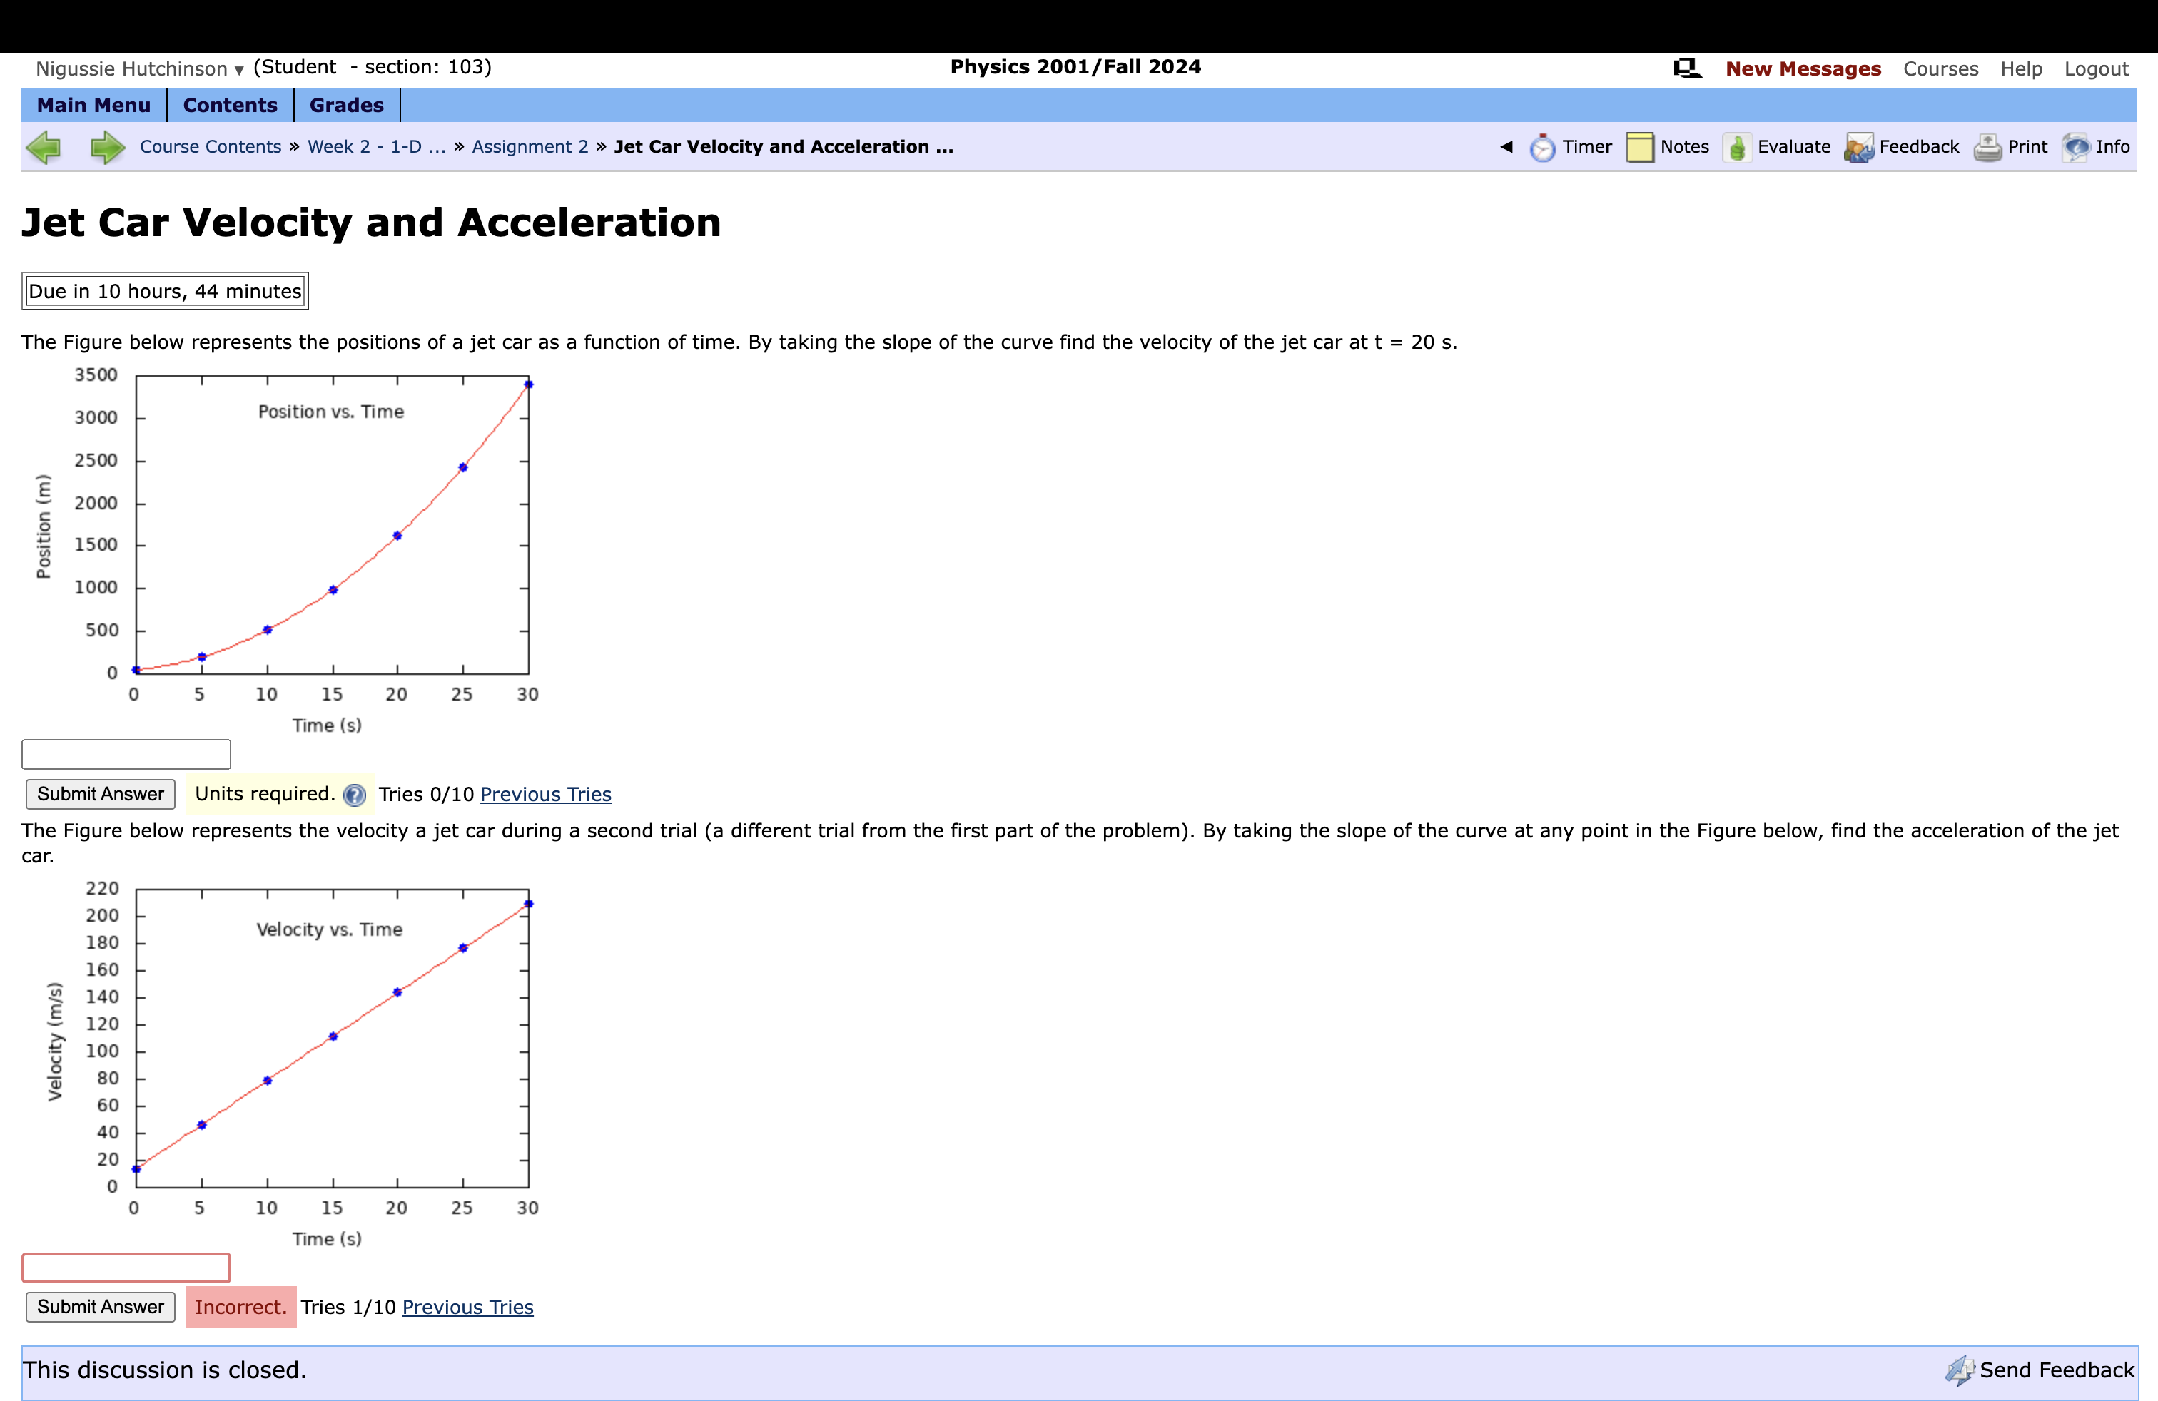Click the Previous Tries link for first question
Viewport: 2158px width, 1401px height.
[546, 794]
